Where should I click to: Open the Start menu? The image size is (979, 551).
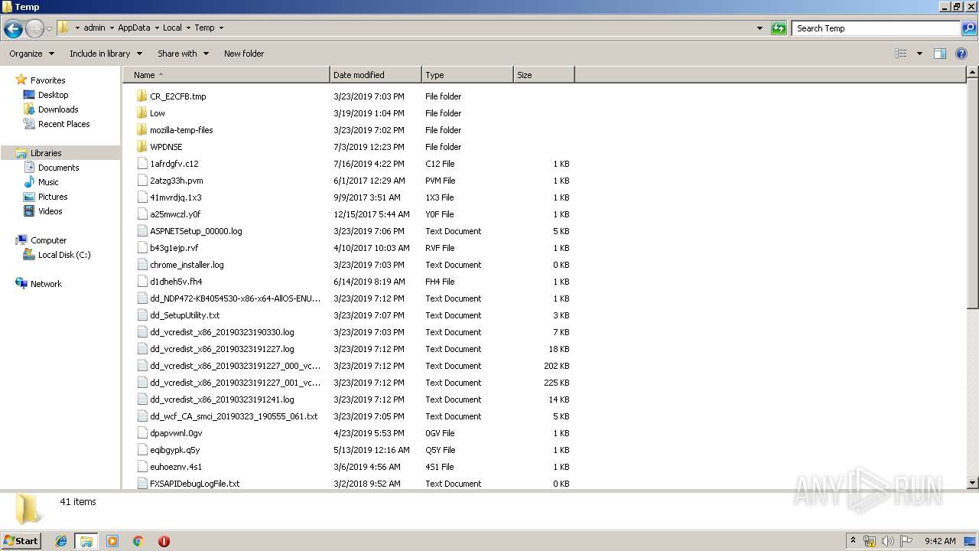click(21, 540)
